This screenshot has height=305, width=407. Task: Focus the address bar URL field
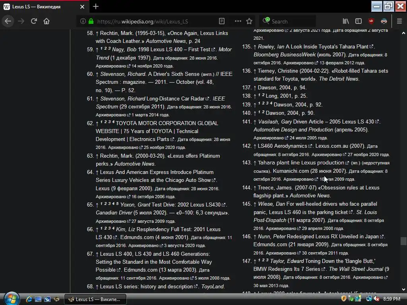156,21
